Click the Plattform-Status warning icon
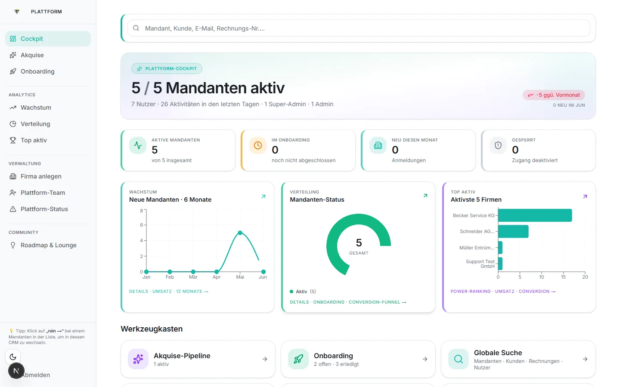 point(13,209)
